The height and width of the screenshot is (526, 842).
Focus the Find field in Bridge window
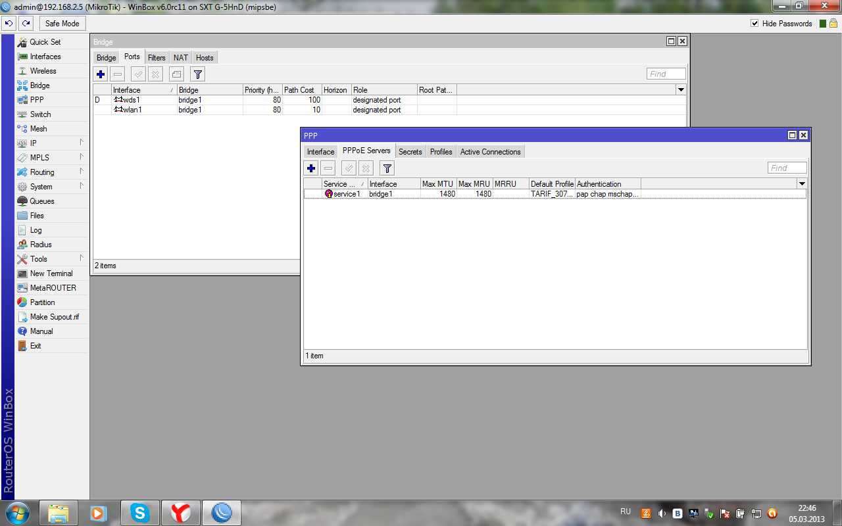click(666, 74)
